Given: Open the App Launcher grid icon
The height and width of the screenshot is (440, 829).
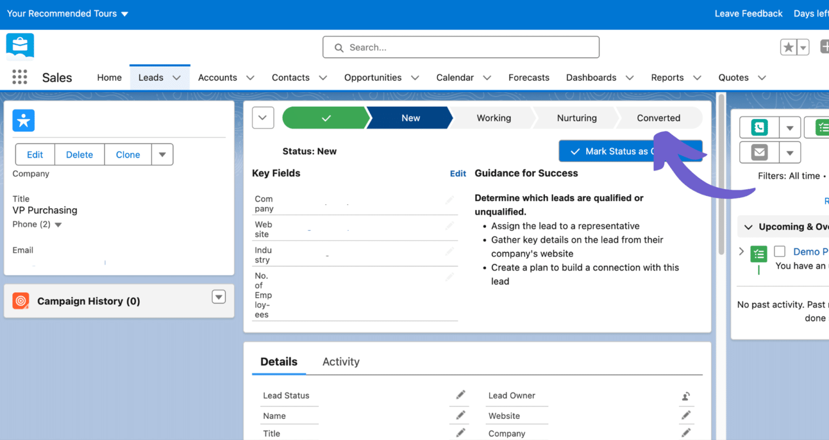Looking at the screenshot, I should click(19, 77).
